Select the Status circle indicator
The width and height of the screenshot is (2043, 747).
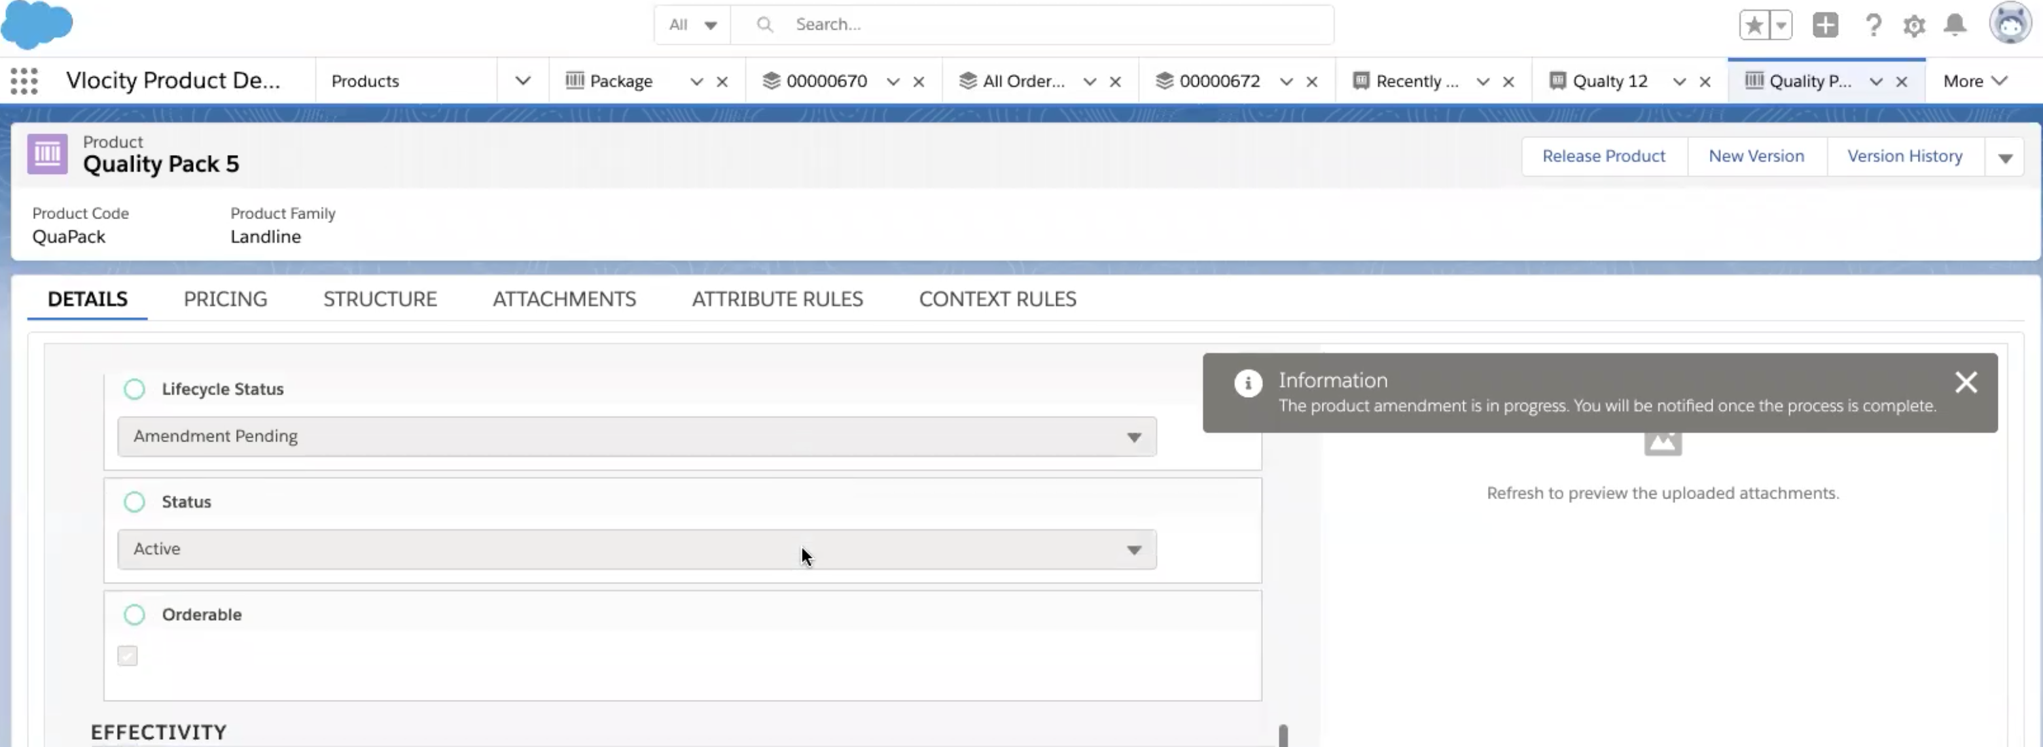[134, 502]
